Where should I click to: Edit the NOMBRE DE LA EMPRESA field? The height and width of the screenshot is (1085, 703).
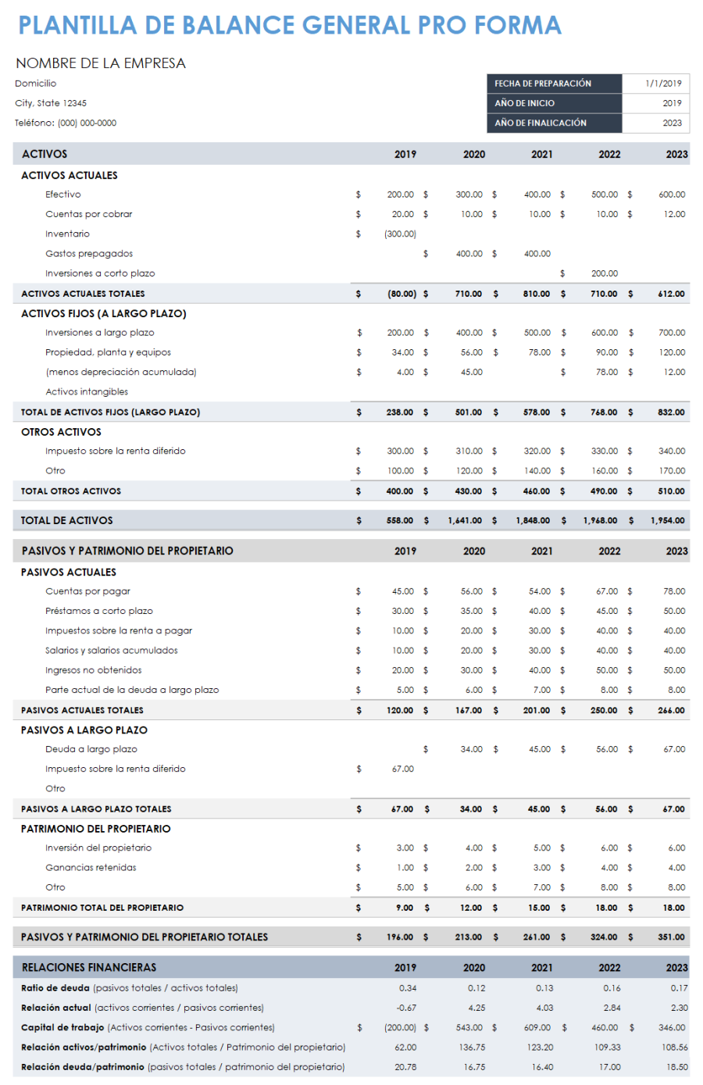pyautogui.click(x=100, y=62)
